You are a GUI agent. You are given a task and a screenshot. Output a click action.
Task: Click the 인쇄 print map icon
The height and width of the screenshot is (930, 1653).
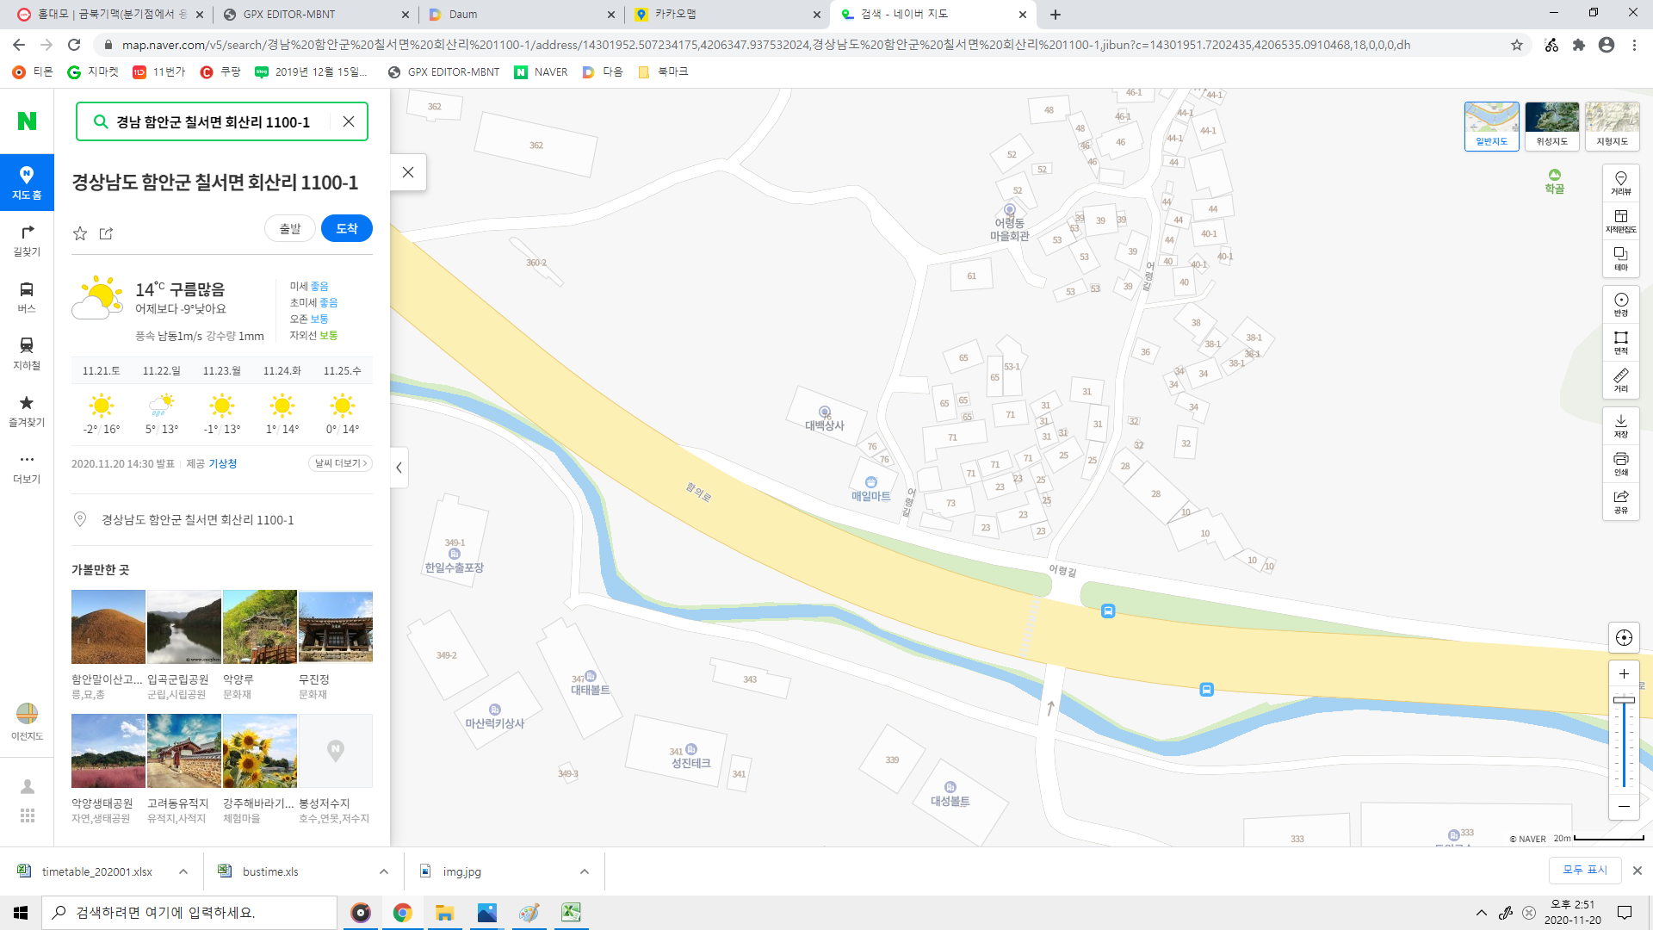tap(1620, 463)
